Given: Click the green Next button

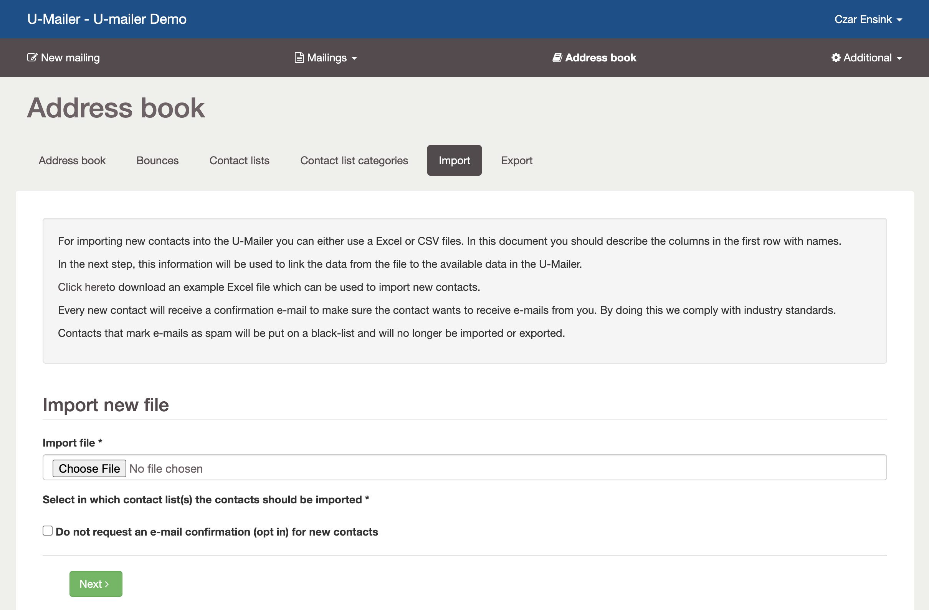Looking at the screenshot, I should pos(96,584).
